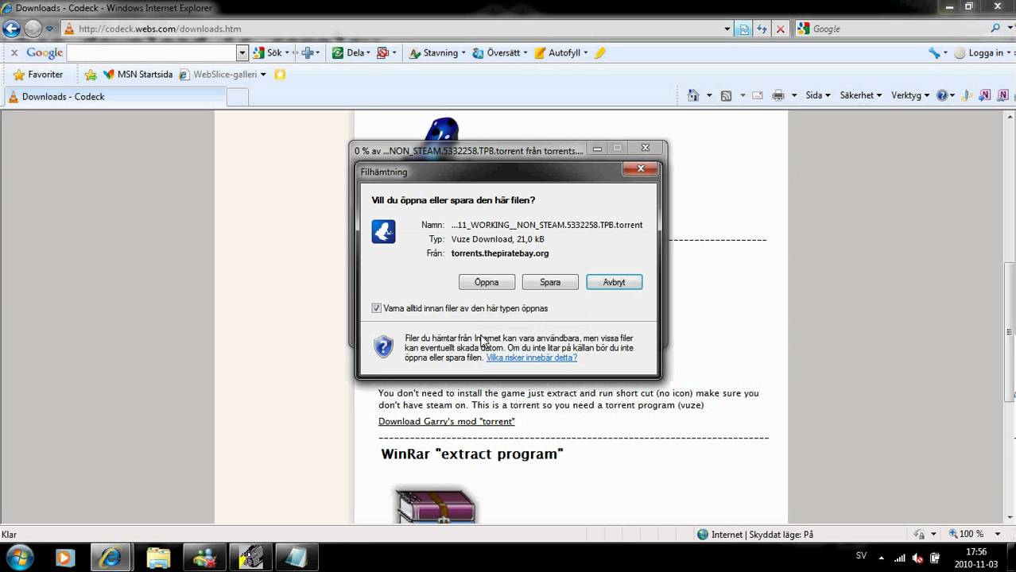1016x572 pixels.
Task: Click the Google toolbar search field
Action: click(x=152, y=52)
